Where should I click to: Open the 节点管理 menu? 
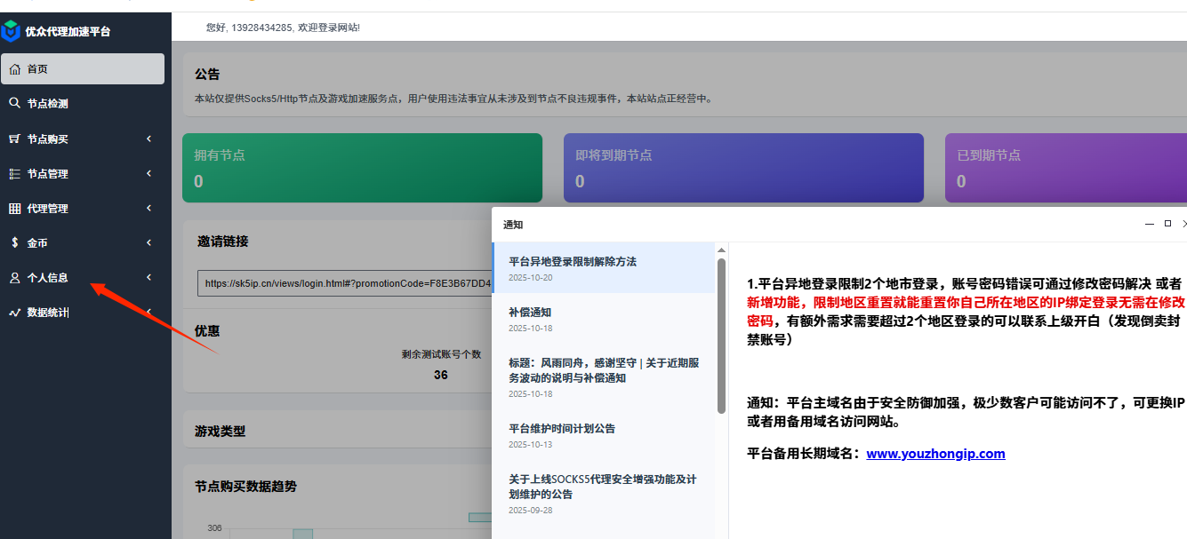[83, 173]
